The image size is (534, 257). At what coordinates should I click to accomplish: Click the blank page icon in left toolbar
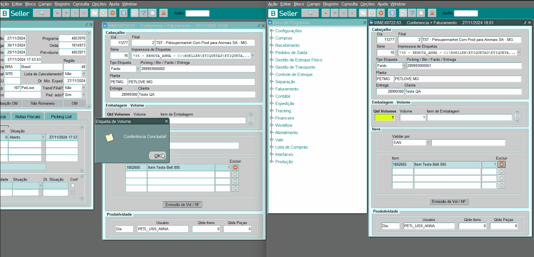coord(153,13)
